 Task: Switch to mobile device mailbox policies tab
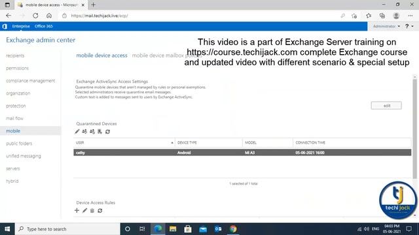click(x=167, y=55)
